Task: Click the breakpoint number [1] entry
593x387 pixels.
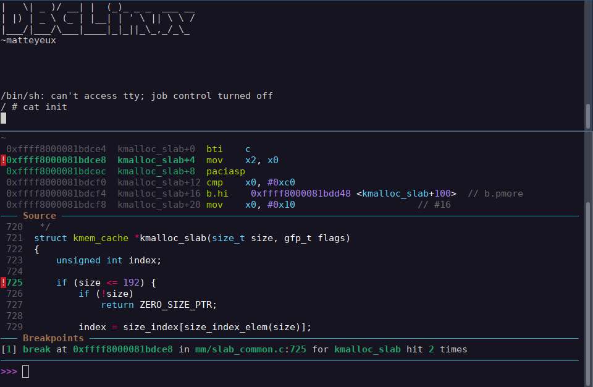Action: pyautogui.click(x=9, y=349)
